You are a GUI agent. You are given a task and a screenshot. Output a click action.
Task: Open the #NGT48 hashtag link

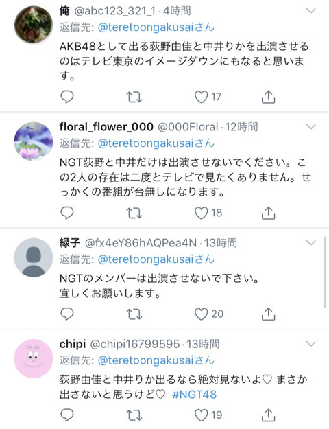click(194, 395)
